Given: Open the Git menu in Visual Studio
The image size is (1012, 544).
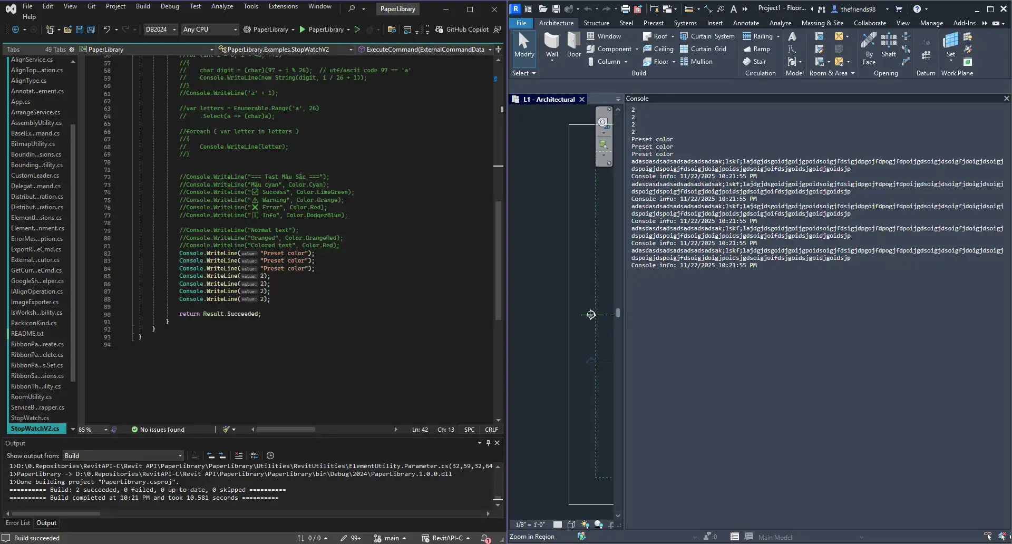Looking at the screenshot, I should (x=91, y=6).
